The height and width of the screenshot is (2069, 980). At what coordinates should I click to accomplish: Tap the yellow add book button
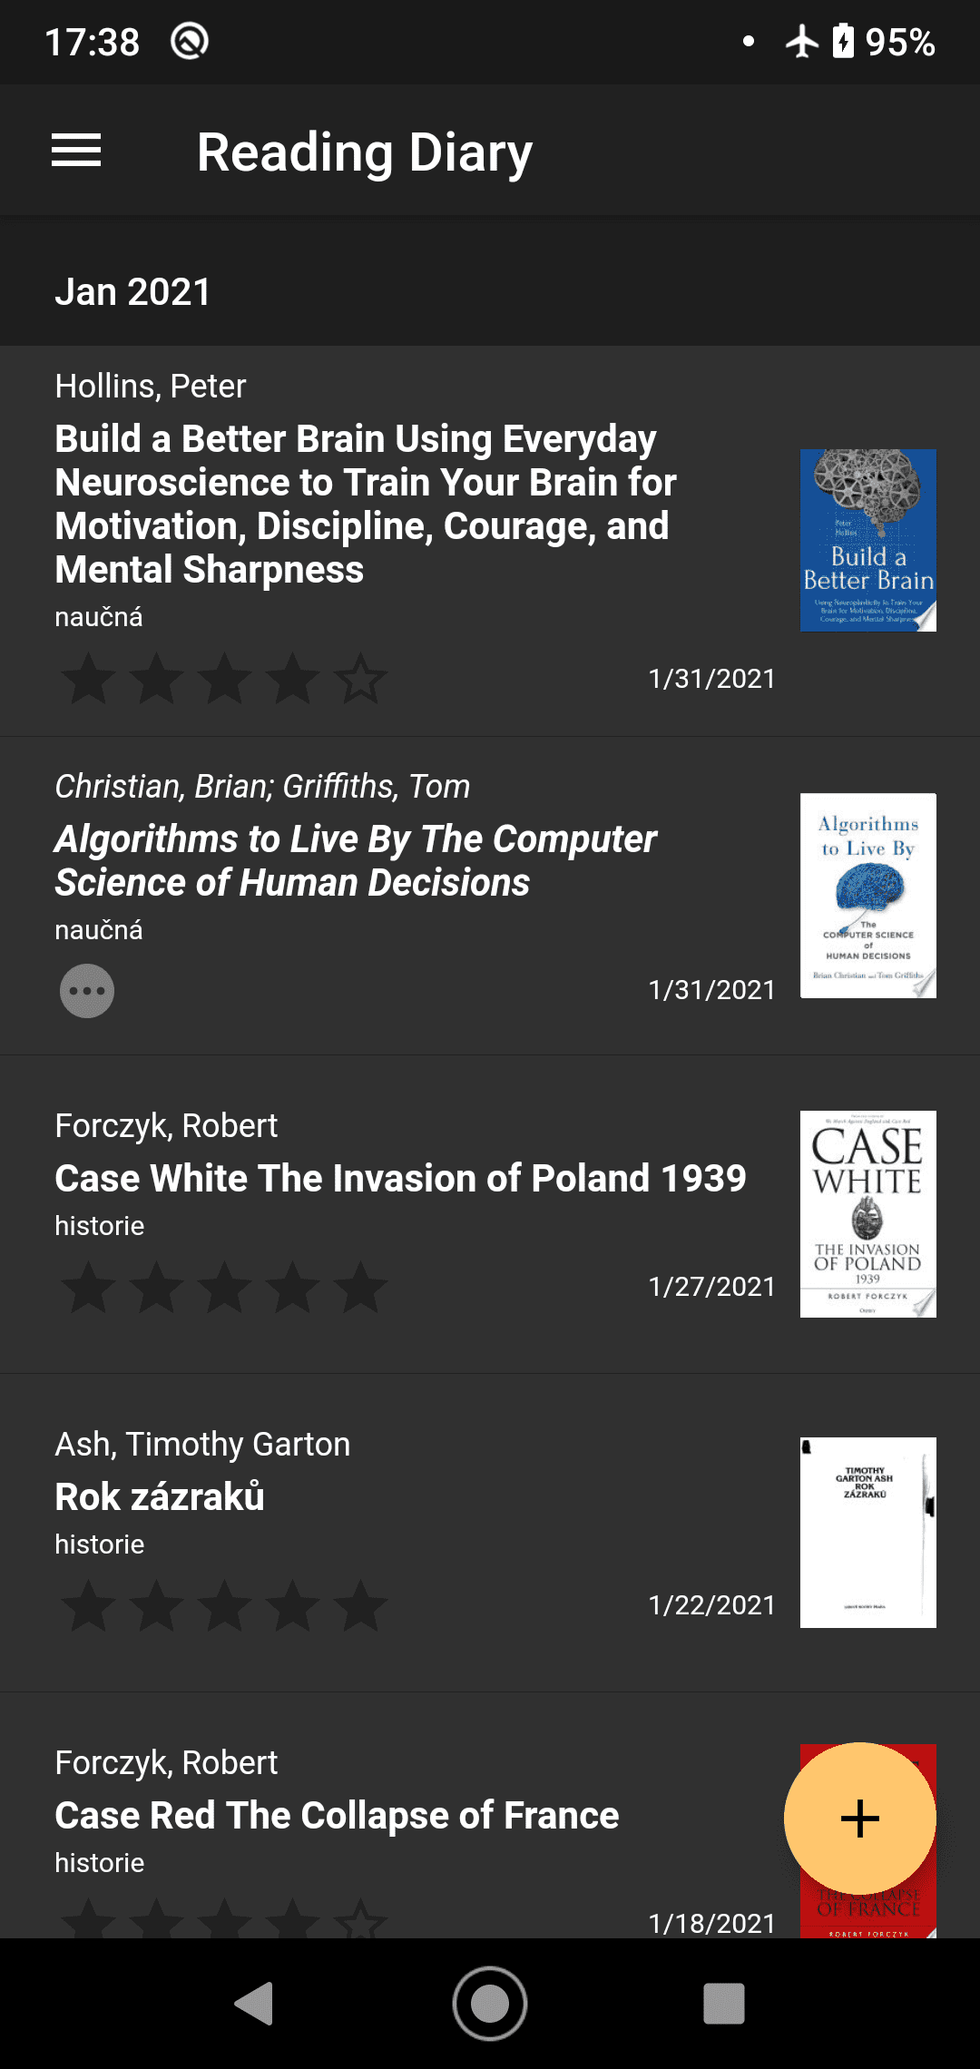(859, 1819)
